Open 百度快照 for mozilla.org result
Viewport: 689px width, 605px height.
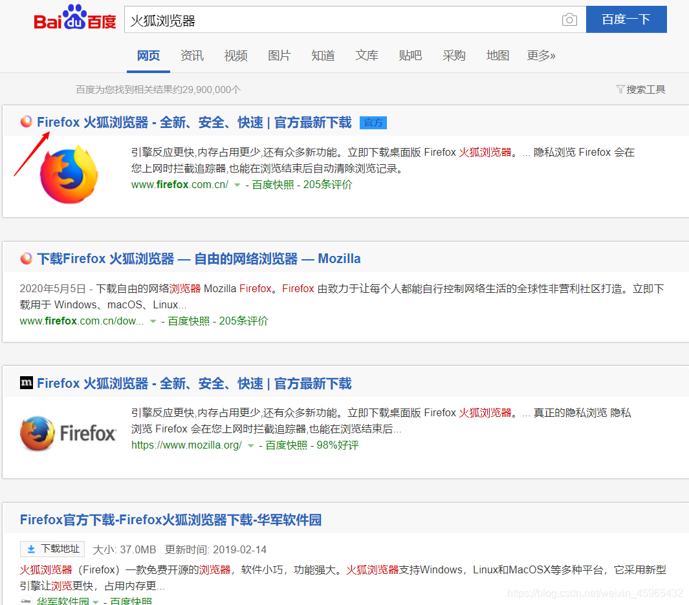click(x=287, y=445)
